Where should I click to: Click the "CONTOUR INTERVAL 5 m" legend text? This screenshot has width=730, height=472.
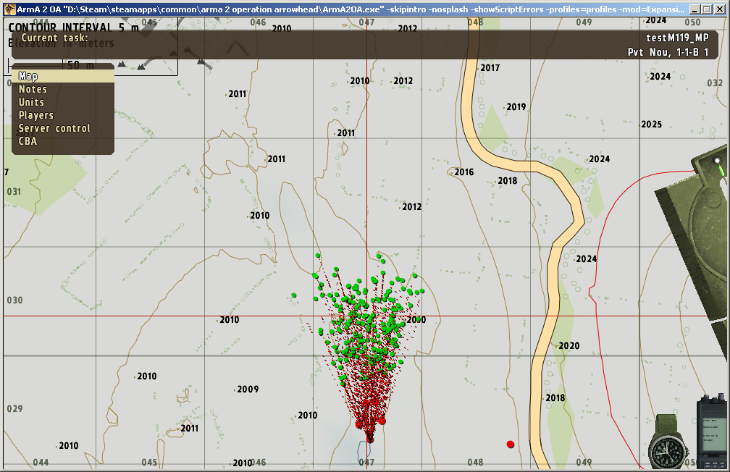[74, 28]
